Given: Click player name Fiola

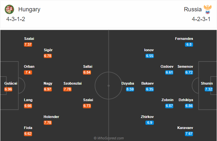Looking at the screenshot, I should (x=28, y=128).
